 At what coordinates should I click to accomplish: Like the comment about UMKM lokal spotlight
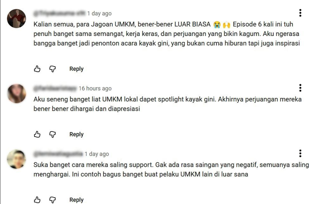coord(37,134)
